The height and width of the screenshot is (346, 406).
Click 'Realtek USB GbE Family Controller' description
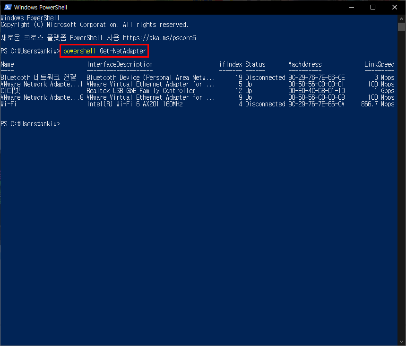[x=141, y=91]
